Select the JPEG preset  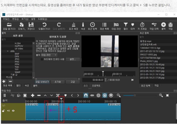[x=17, y=59]
